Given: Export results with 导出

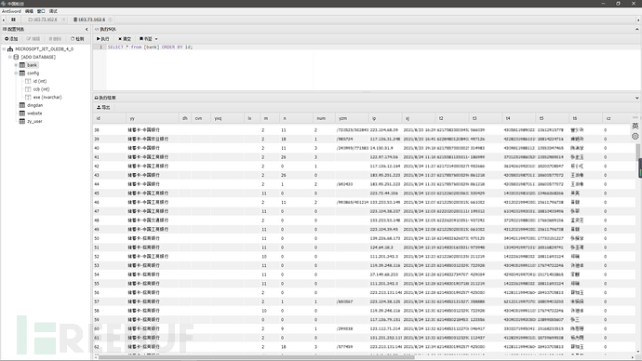Looking at the screenshot, I should click(x=103, y=107).
